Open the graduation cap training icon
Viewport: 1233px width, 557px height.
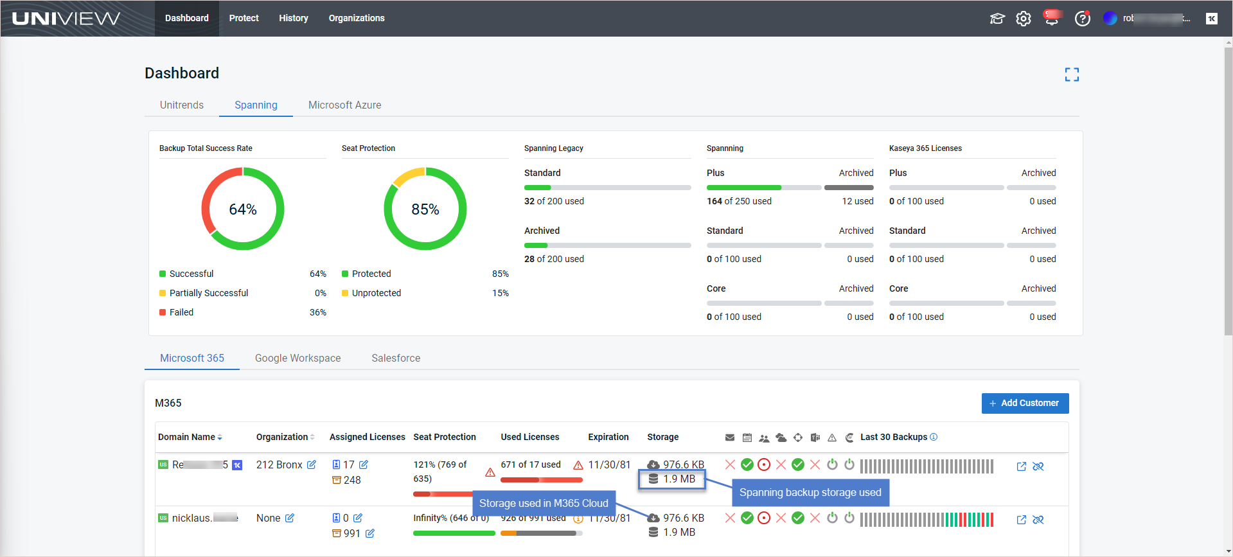(997, 19)
